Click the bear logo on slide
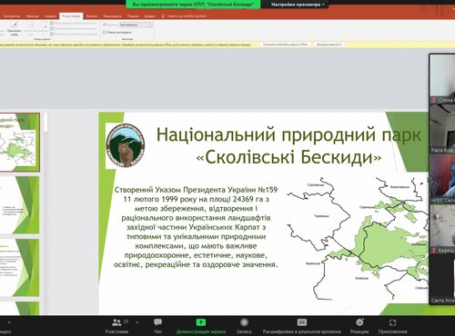The width and height of the screenshot is (455, 336). [x=126, y=145]
